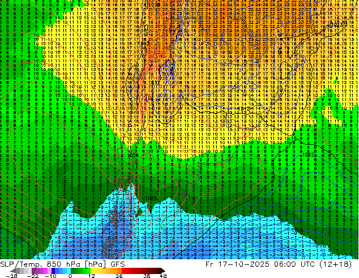Click the left gray arrow end of the color scale
This screenshot has width=359, height=278.
13,271
